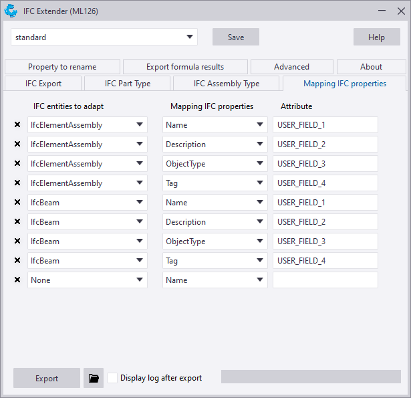Click the Export button
This screenshot has width=411, height=398.
(x=47, y=378)
